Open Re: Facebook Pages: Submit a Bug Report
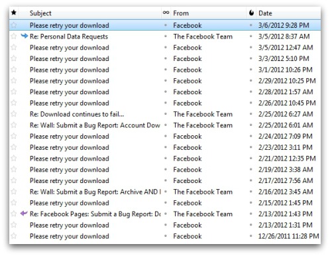The width and height of the screenshot is (330, 256). (x=95, y=214)
